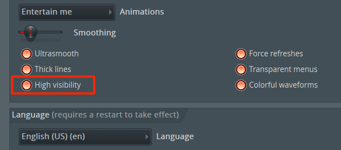This screenshot has height=150, width=341.
Task: Toggle the High visibility LED
Action: (x=26, y=85)
